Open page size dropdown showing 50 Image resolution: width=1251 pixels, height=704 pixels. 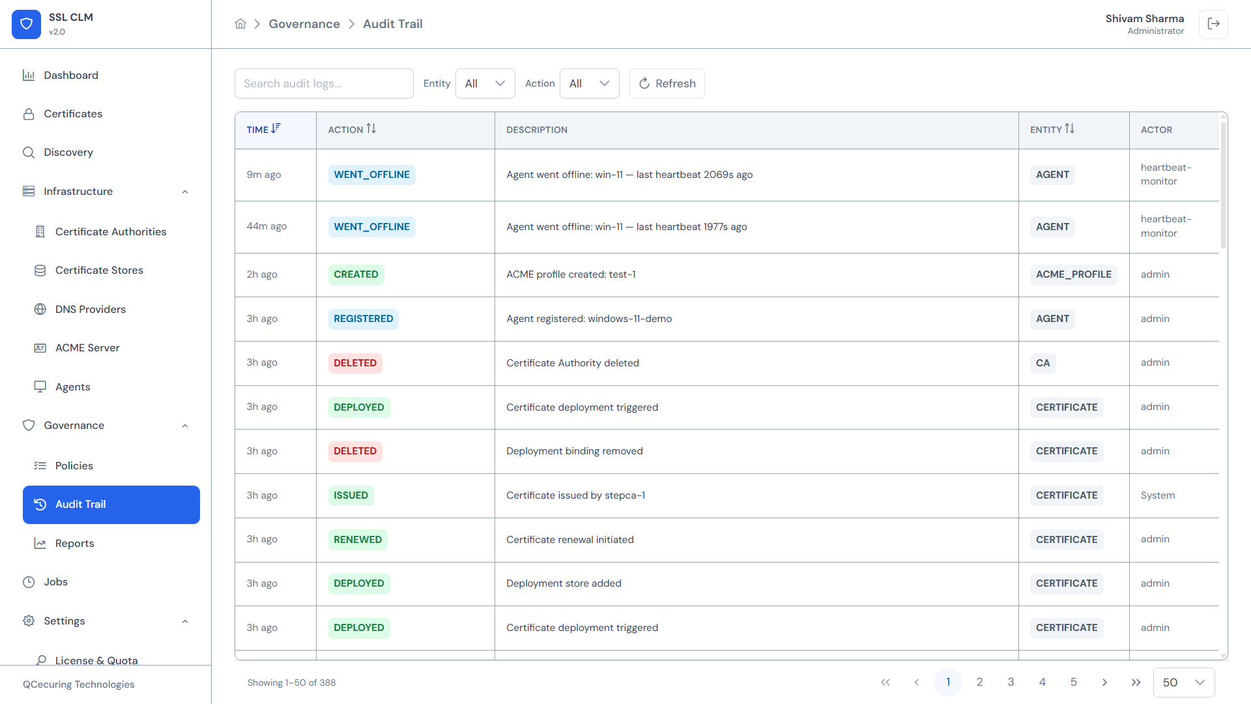coord(1184,682)
